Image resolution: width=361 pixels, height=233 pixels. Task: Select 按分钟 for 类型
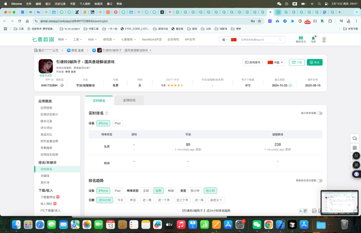[x=195, y=191]
